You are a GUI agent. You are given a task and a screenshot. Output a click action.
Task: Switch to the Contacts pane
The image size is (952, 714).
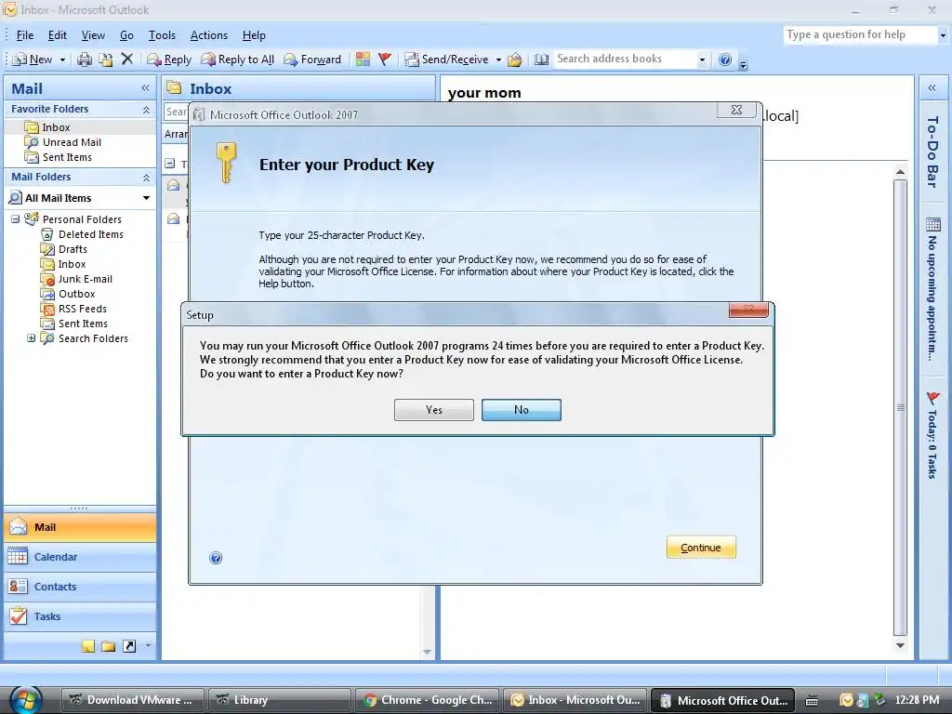click(80, 587)
